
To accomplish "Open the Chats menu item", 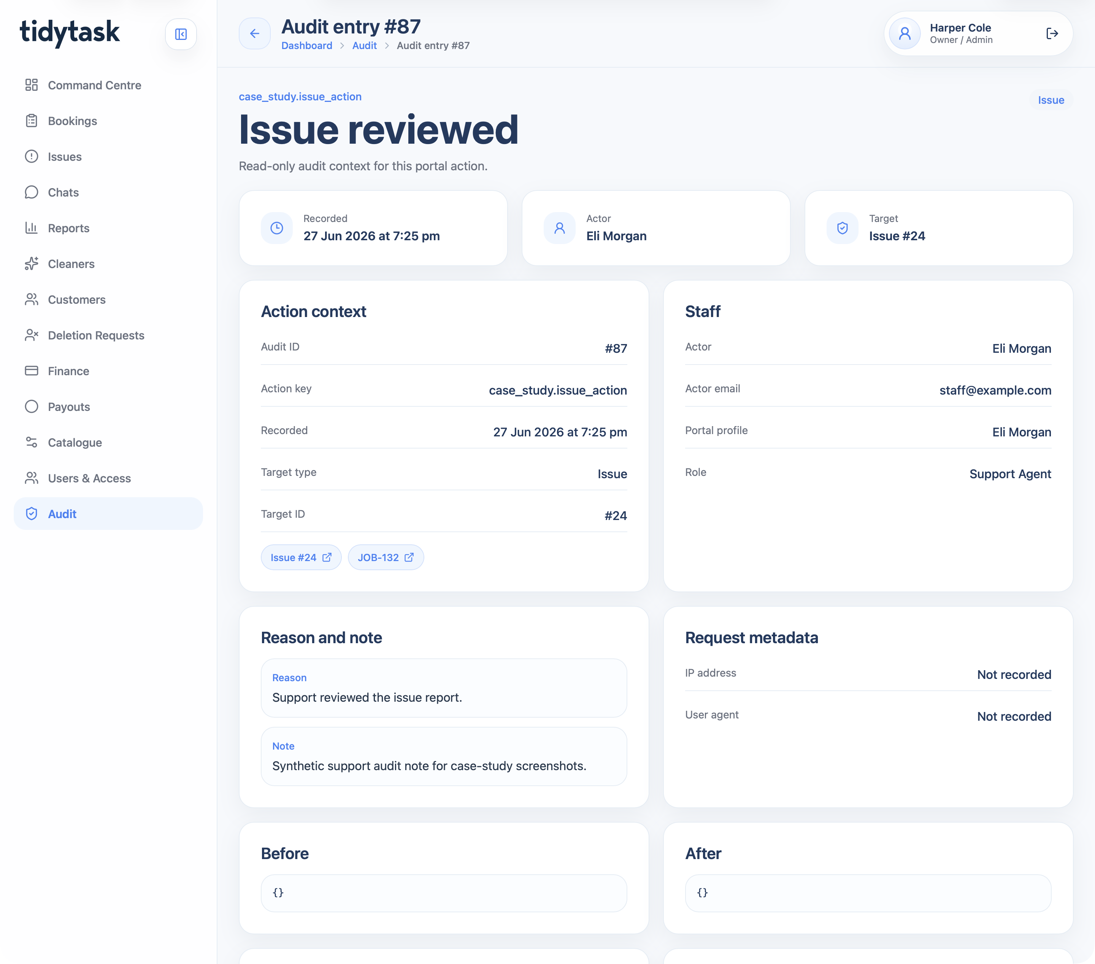I will pos(108,192).
